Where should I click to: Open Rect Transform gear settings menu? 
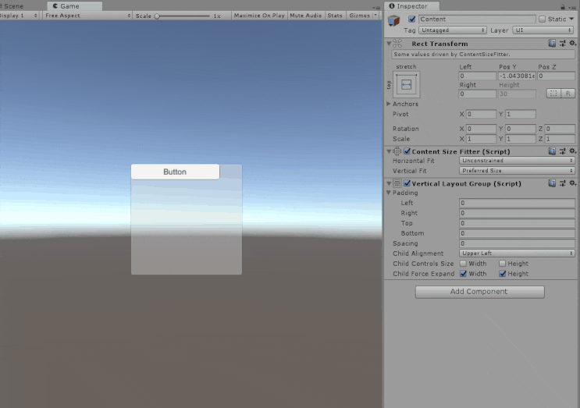point(573,44)
